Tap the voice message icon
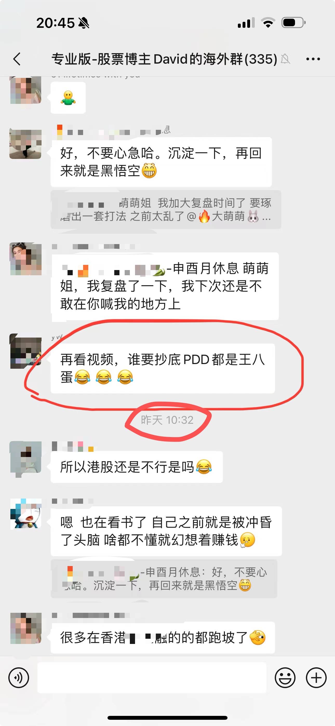This screenshot has width=335, height=726. (19, 678)
